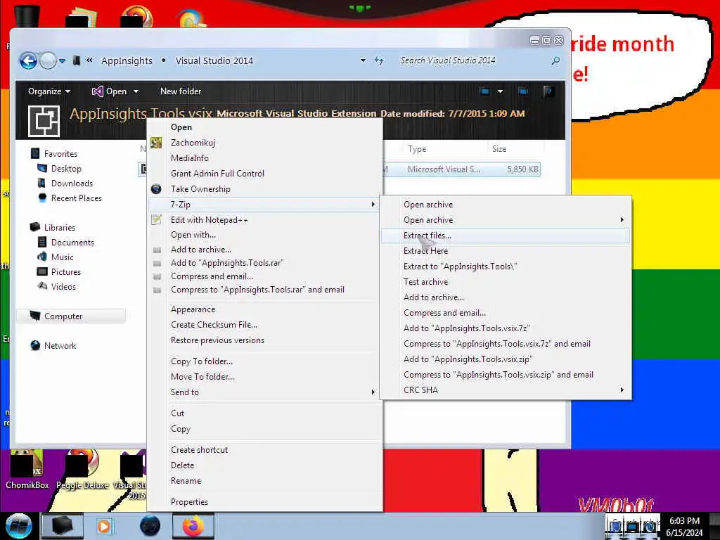Sort by the Size column header
The image size is (720, 540).
(499, 149)
